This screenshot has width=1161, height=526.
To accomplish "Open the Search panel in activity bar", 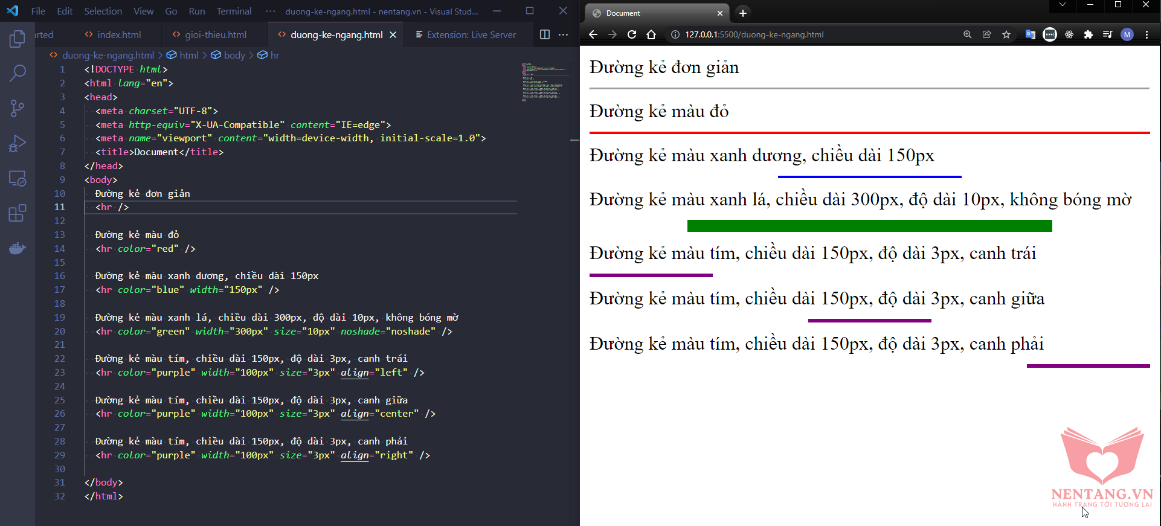I will point(18,74).
